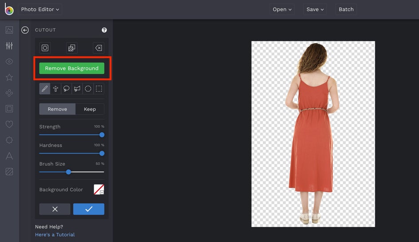This screenshot has height=242, width=419.
Task: Open the Frames sidebar icon
Action: (9, 108)
